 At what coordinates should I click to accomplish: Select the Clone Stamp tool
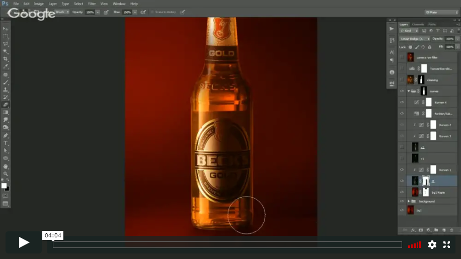(x=6, y=90)
